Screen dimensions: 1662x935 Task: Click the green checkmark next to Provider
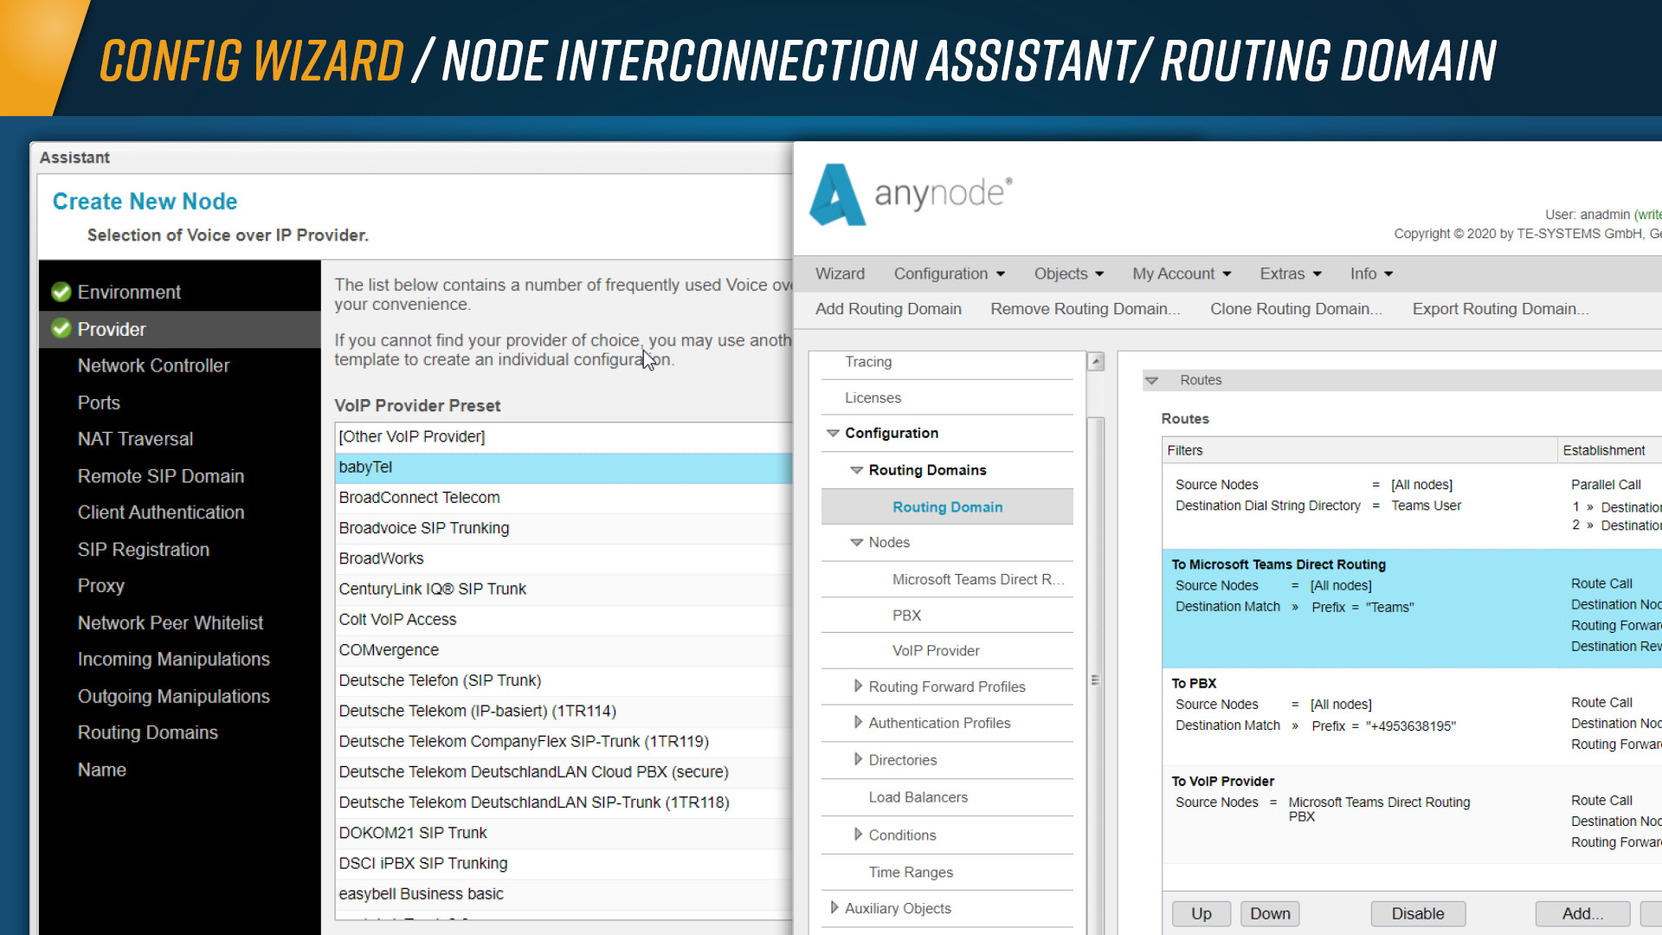(61, 328)
